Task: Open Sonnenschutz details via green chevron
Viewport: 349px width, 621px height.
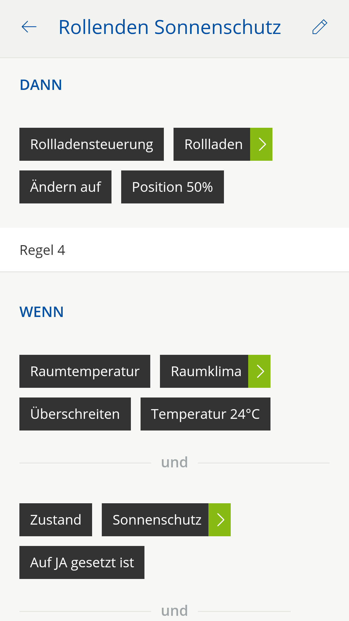Action: tap(220, 520)
